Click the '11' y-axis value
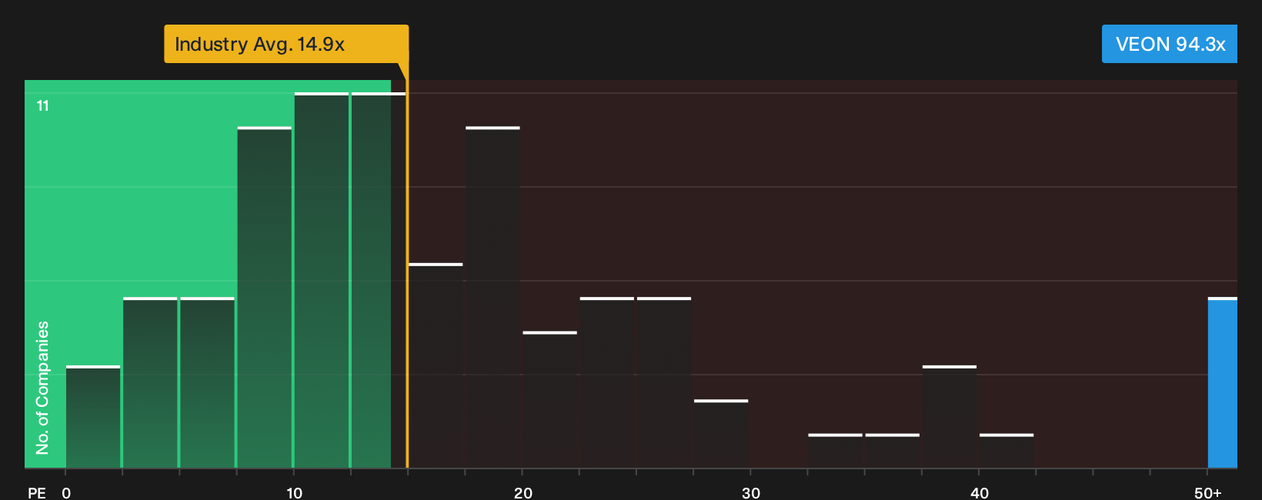 pos(43,106)
